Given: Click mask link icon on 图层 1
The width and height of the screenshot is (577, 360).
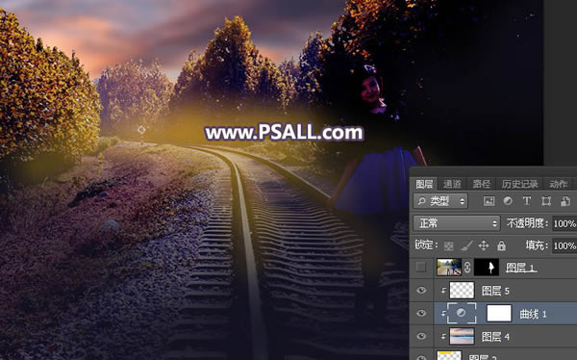Looking at the screenshot, I should 467,268.
